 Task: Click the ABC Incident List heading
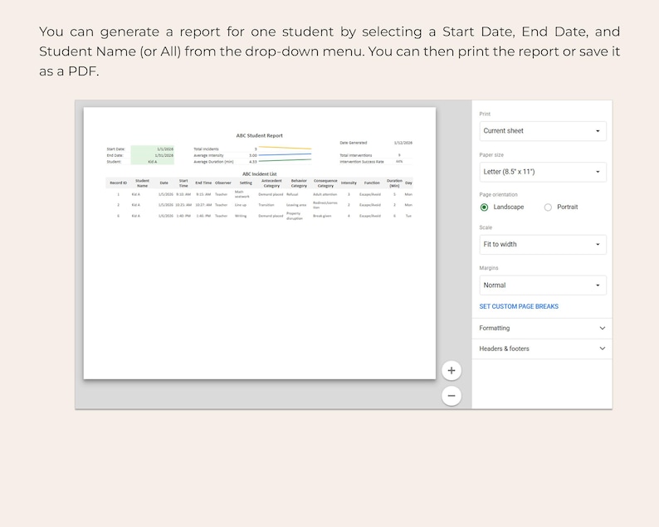coord(259,174)
